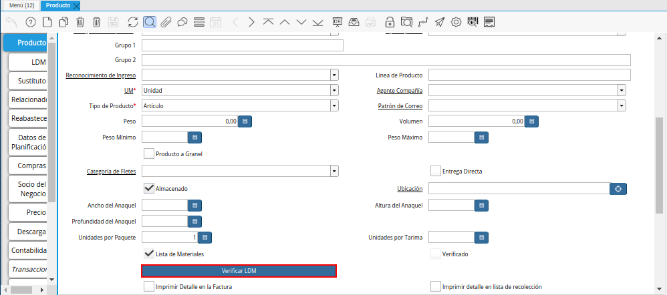Viewport: 667px width, 295px height.
Task: Open the chat bubbles icon
Action: point(182,22)
